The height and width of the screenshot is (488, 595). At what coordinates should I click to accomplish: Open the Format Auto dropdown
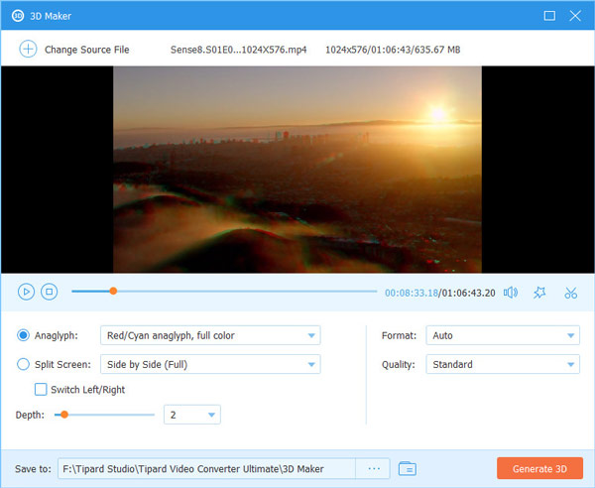click(503, 335)
